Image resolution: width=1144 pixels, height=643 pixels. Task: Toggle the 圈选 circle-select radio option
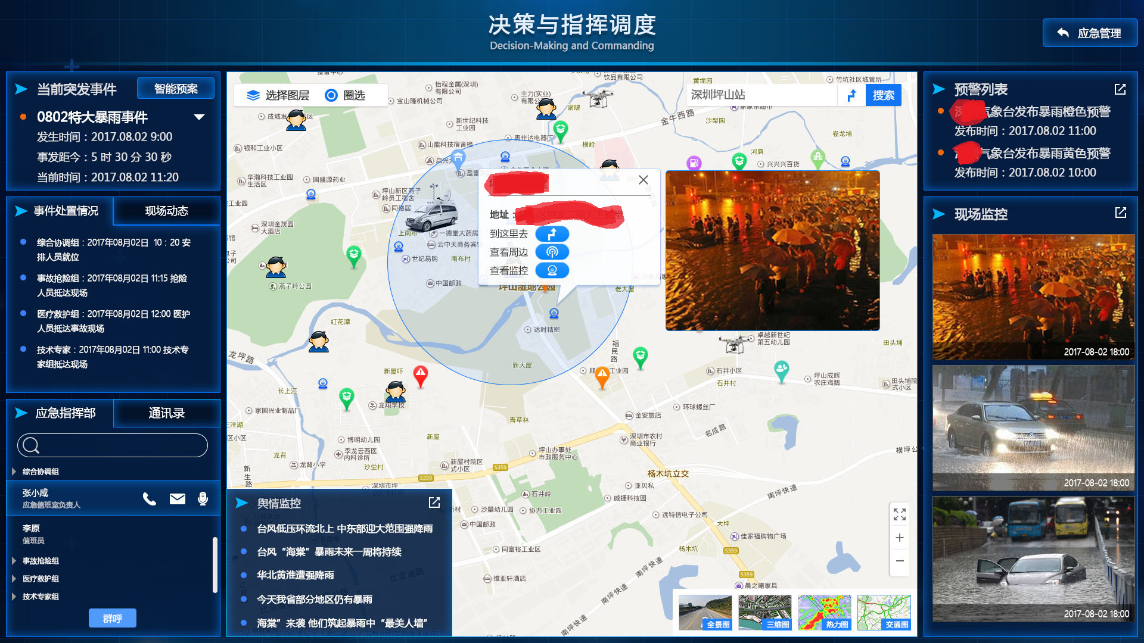[345, 95]
